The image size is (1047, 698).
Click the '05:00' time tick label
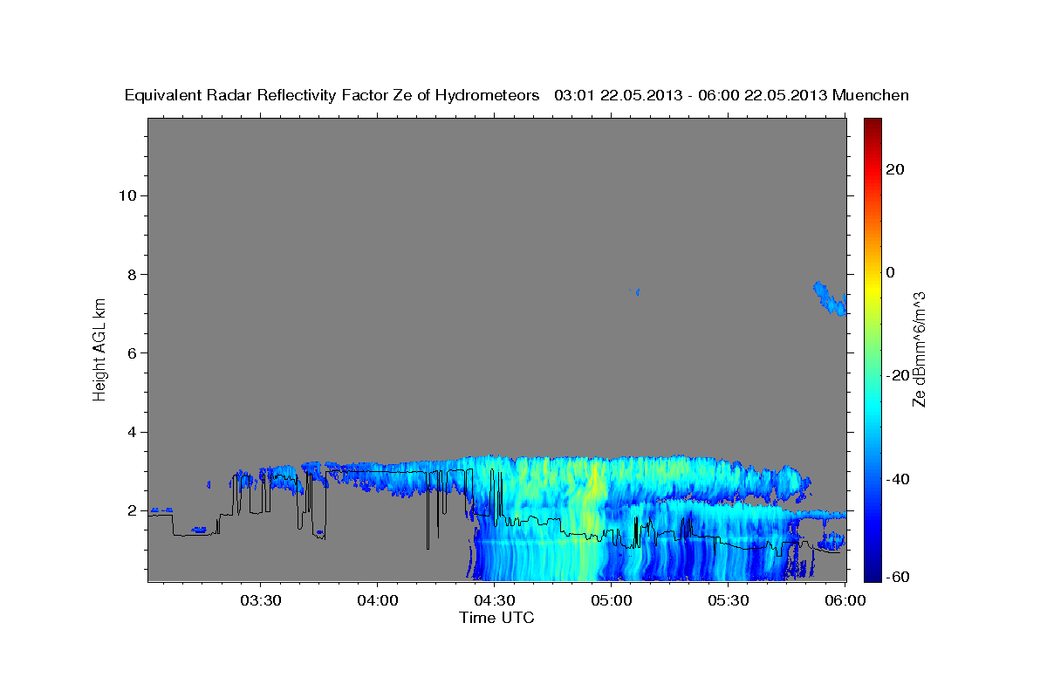612,600
